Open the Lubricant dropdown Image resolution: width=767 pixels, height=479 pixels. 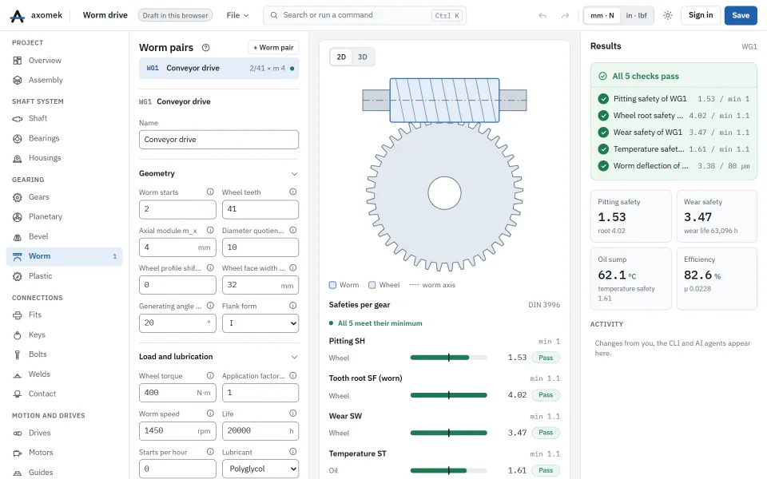tap(260, 469)
